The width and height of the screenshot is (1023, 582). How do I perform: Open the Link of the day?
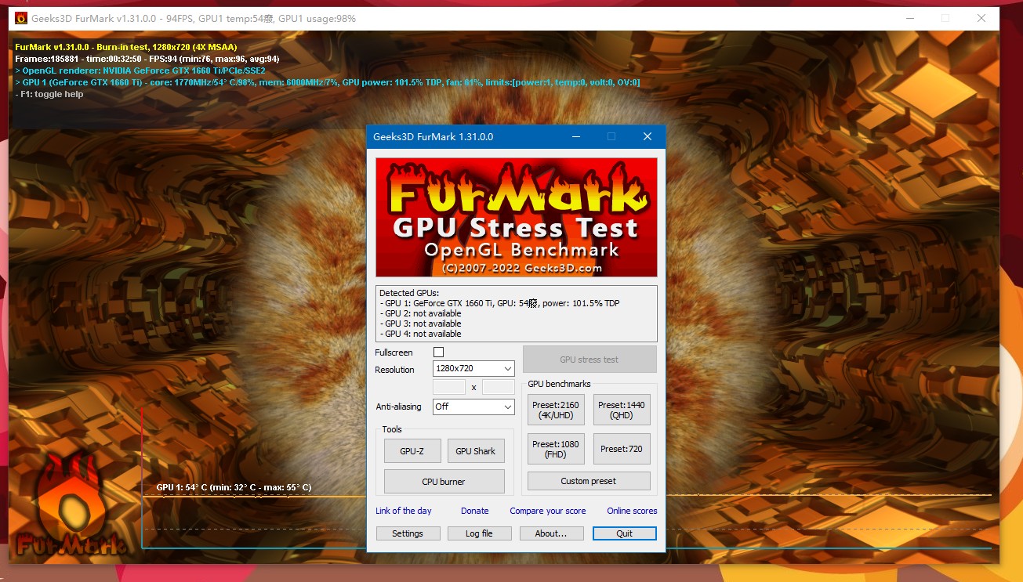404,511
